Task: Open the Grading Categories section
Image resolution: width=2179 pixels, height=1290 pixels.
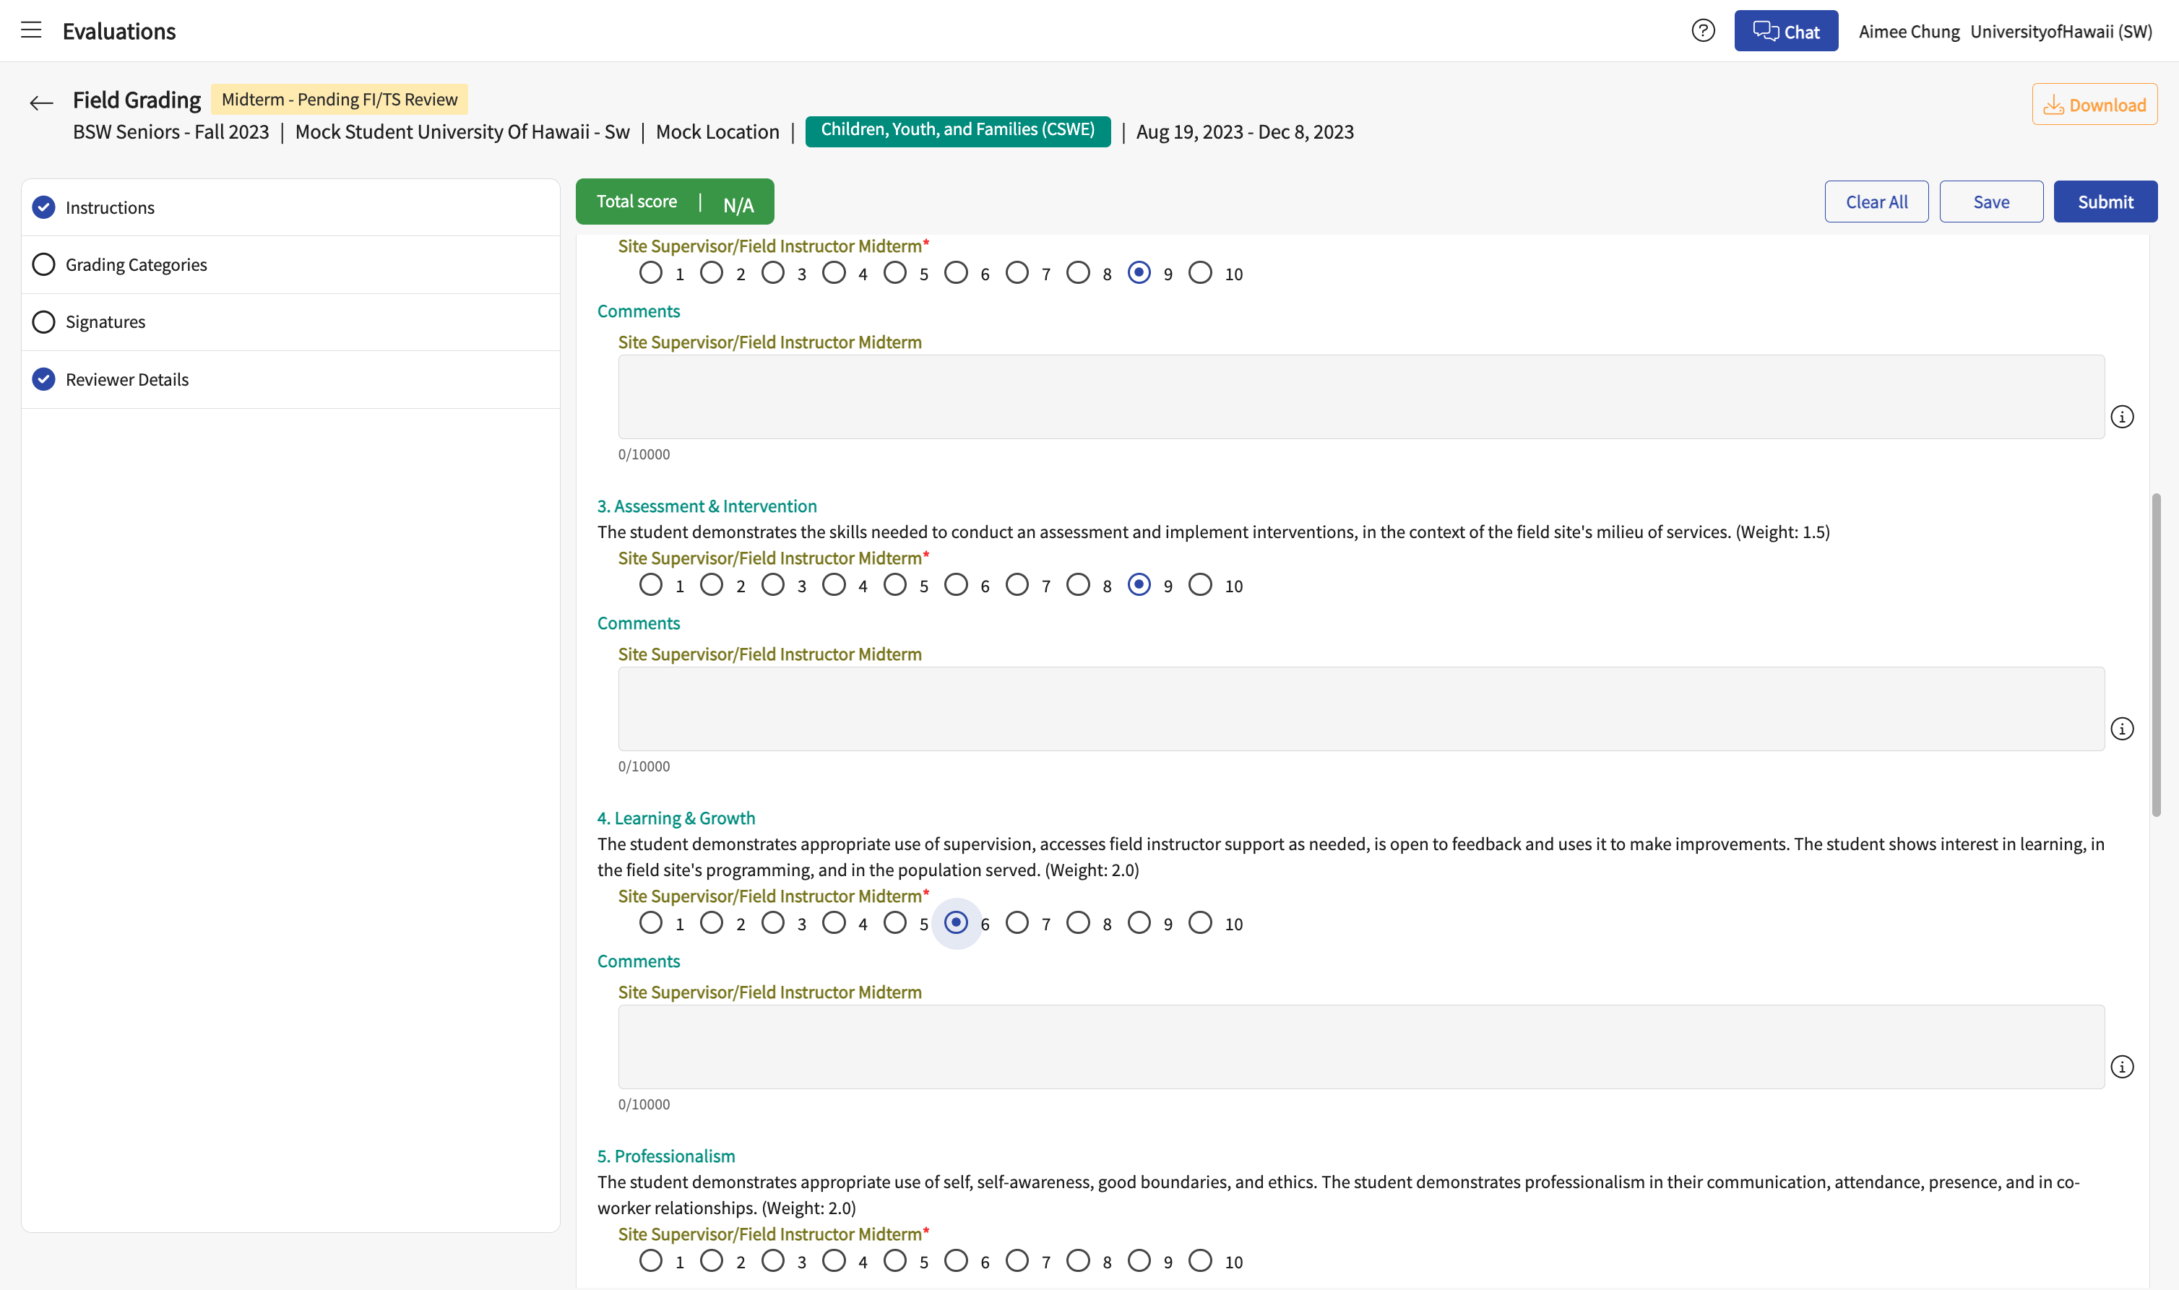Action: coord(290,264)
